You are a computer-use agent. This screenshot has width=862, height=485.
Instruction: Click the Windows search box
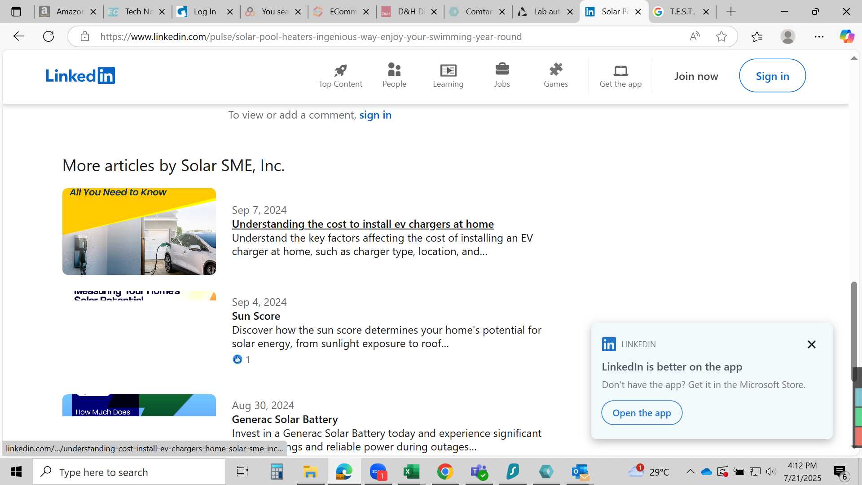[x=129, y=472]
